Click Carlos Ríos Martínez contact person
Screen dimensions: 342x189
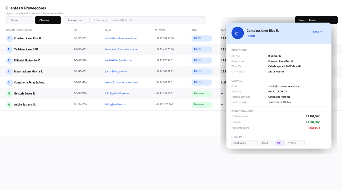coord(279,97)
